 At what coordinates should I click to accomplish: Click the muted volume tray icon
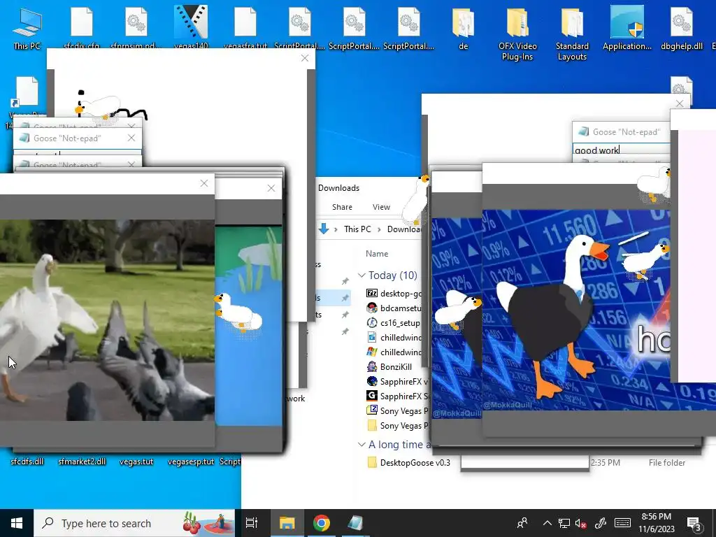click(x=581, y=523)
